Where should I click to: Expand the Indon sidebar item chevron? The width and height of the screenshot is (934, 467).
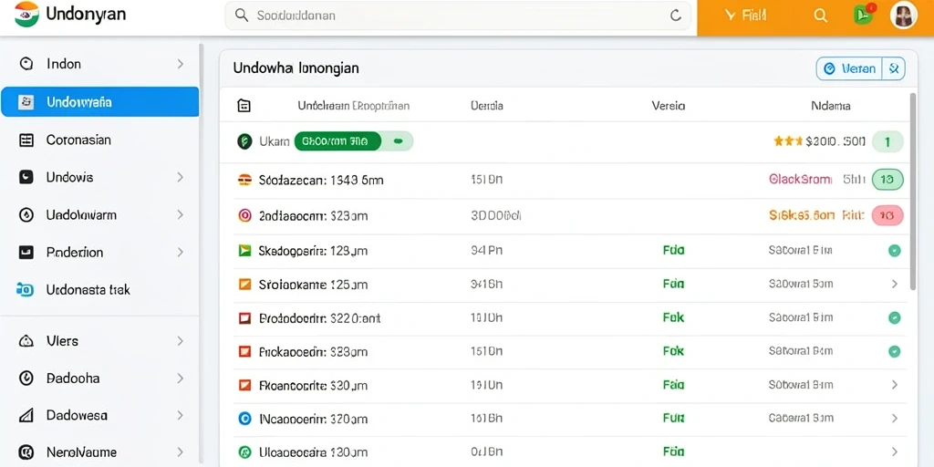[x=180, y=64]
